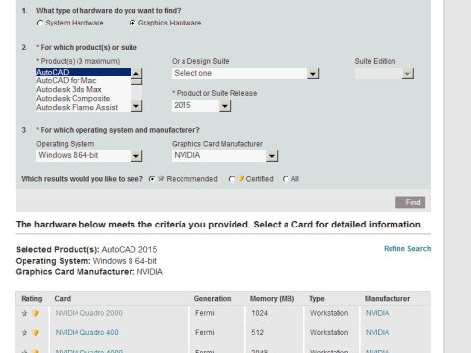
Task: Choose the Recommended results radio option
Action: (152, 179)
